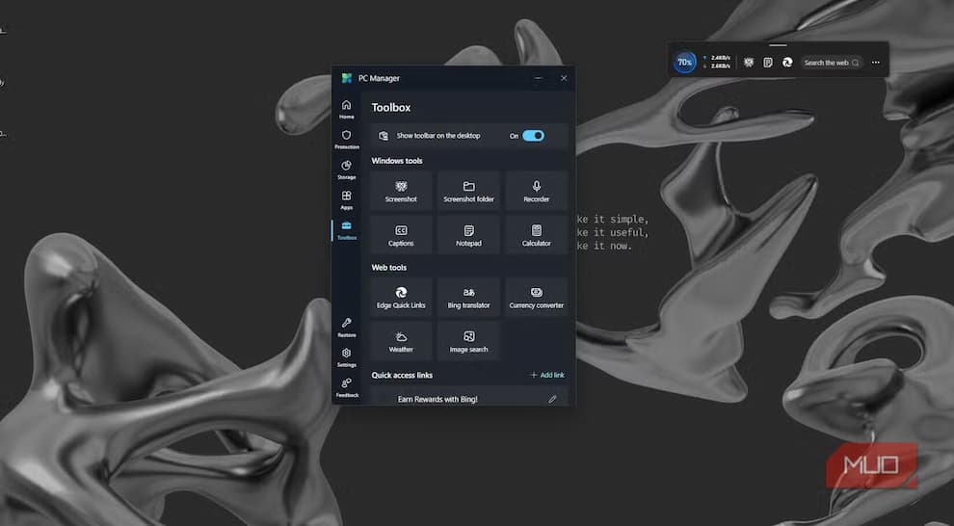The height and width of the screenshot is (526, 954).
Task: Open the Captions tool tile
Action: click(x=401, y=235)
